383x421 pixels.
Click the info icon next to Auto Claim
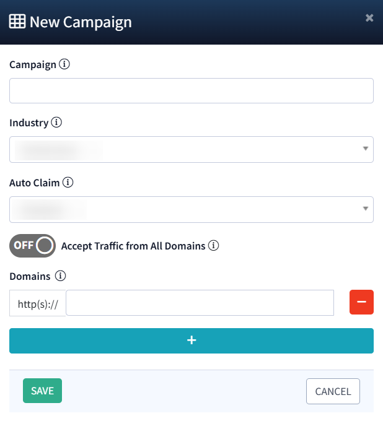pos(68,183)
